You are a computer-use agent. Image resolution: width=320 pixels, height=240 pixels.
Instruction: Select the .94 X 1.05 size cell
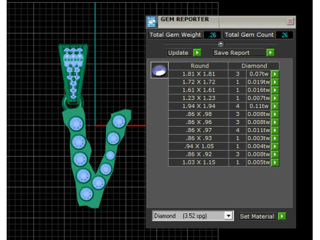coord(199,146)
